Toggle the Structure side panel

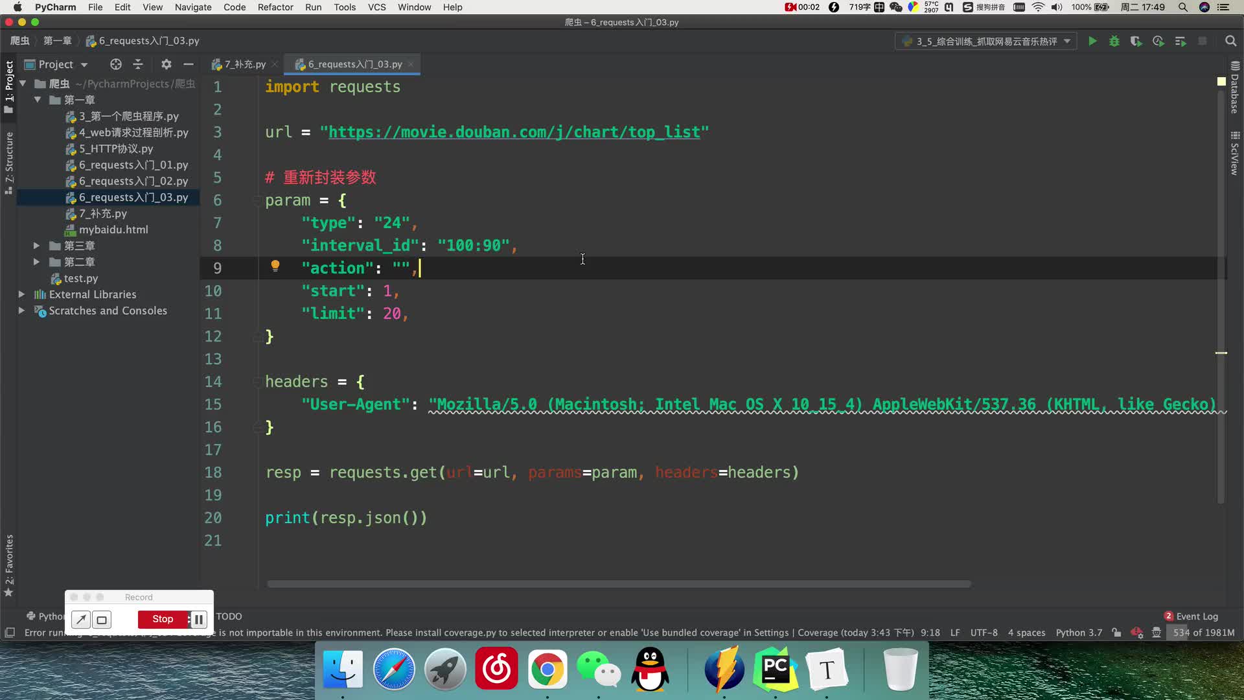(x=9, y=163)
